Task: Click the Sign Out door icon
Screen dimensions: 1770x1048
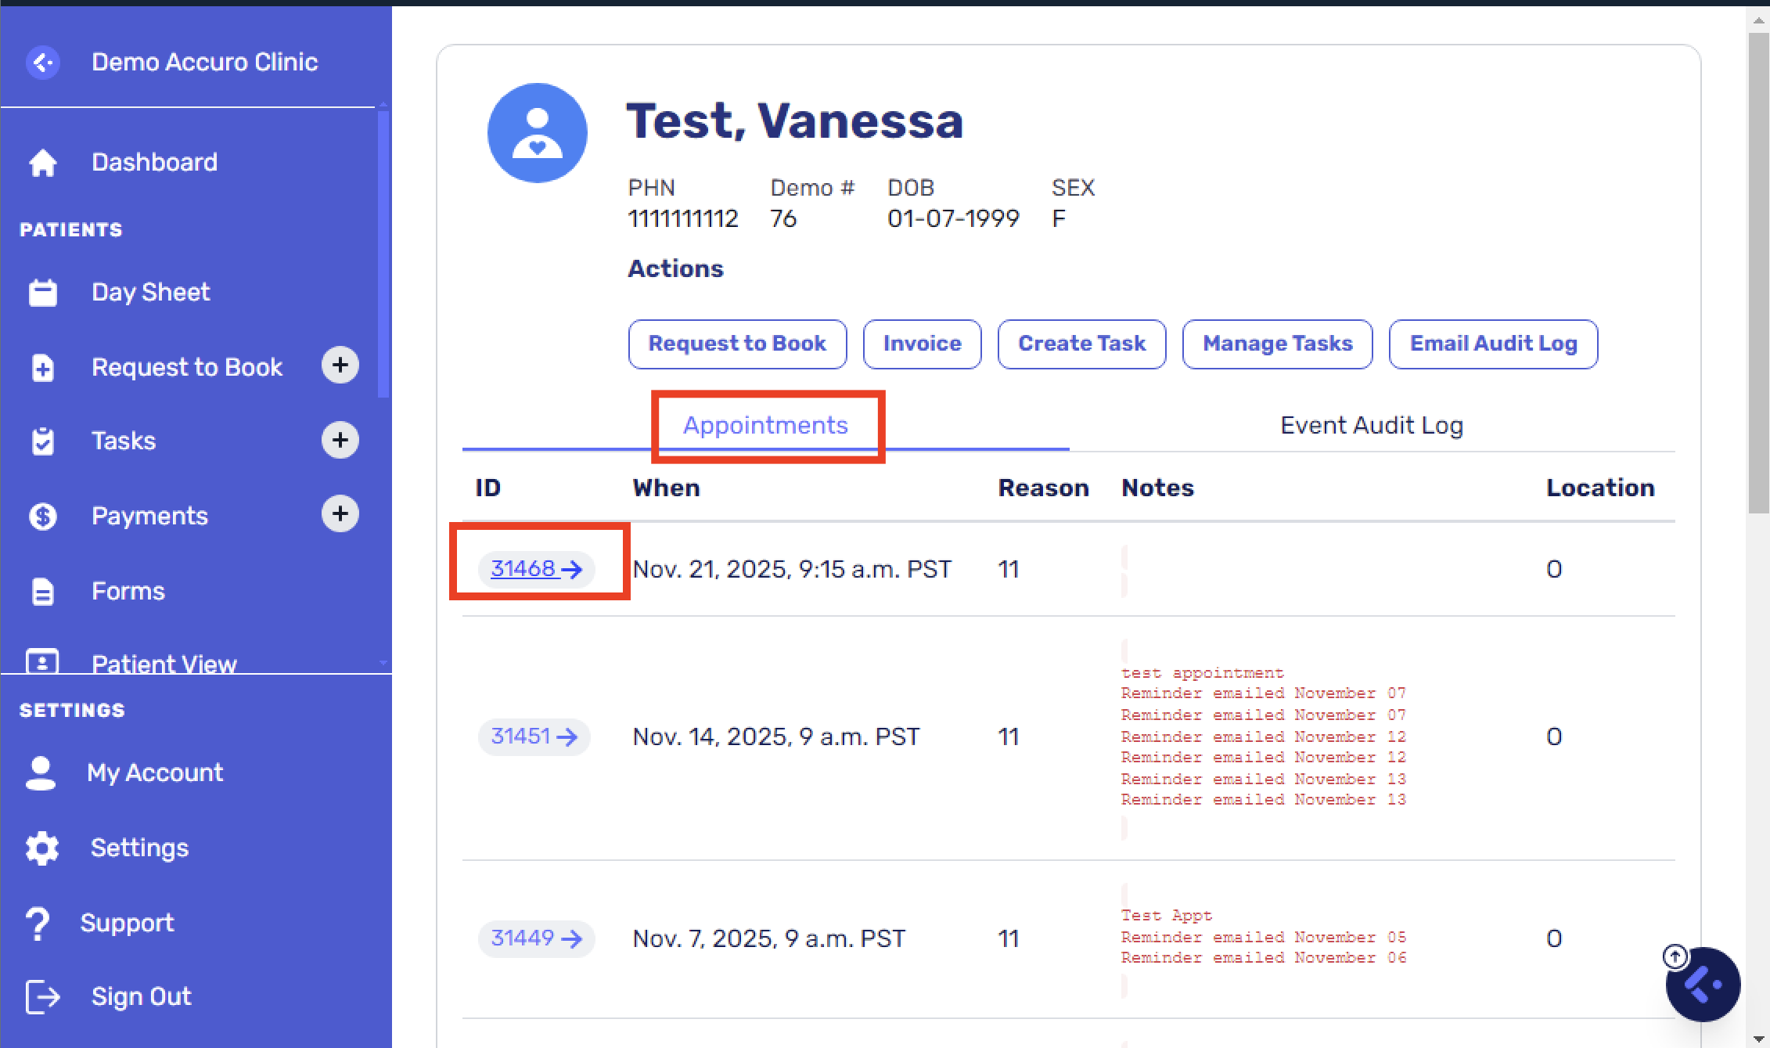Action: pos(42,996)
